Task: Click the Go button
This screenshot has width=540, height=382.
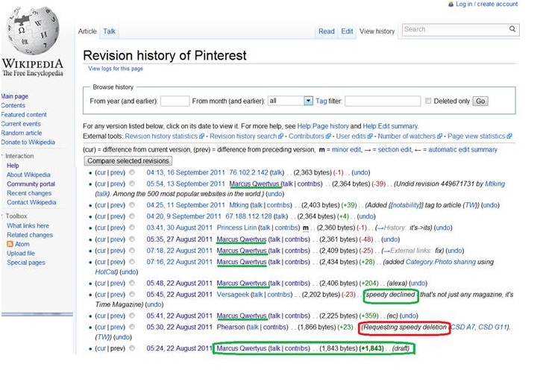Action: (480, 101)
